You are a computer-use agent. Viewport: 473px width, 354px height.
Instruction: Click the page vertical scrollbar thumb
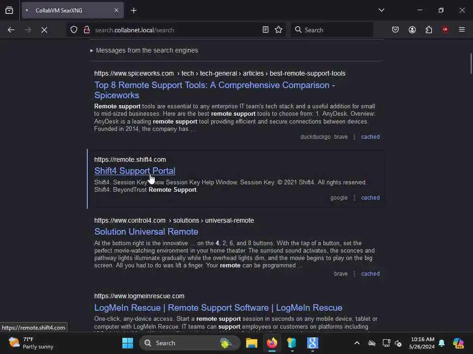click(471, 64)
